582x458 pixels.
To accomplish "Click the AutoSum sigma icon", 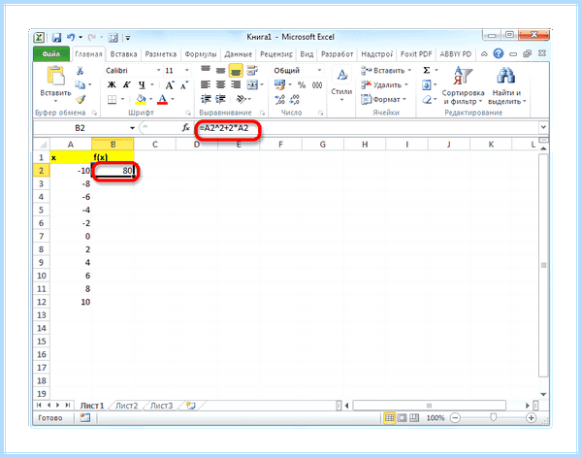I will (x=427, y=70).
